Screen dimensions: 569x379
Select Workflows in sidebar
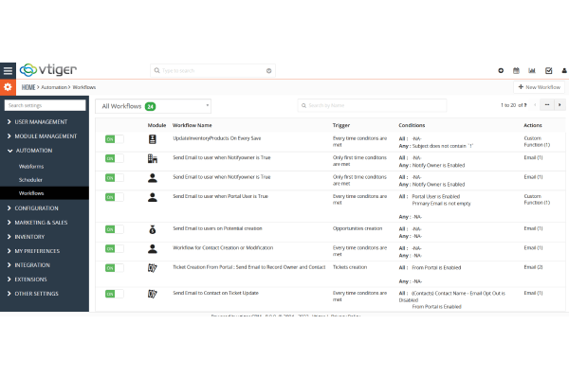click(x=45, y=193)
